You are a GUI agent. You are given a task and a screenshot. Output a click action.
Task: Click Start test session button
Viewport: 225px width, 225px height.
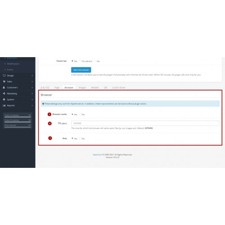click(81, 70)
